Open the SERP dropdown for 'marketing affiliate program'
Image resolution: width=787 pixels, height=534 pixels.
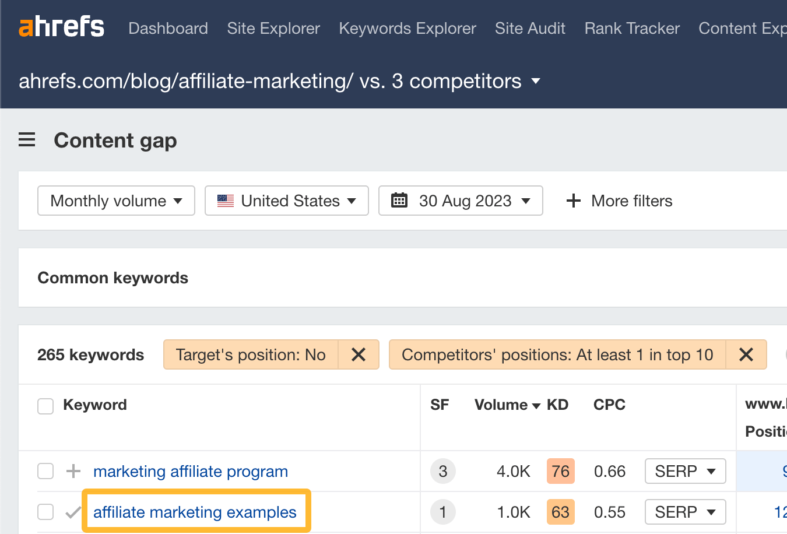[x=685, y=471]
